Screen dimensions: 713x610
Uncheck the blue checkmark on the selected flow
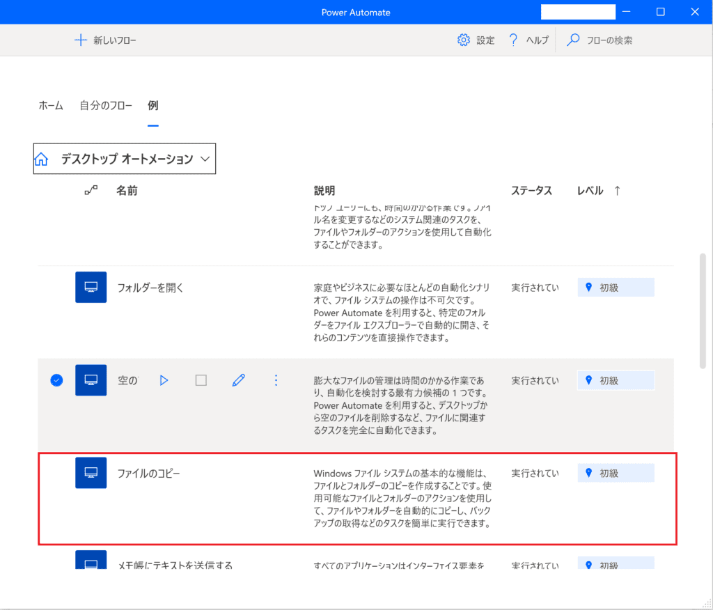(57, 380)
